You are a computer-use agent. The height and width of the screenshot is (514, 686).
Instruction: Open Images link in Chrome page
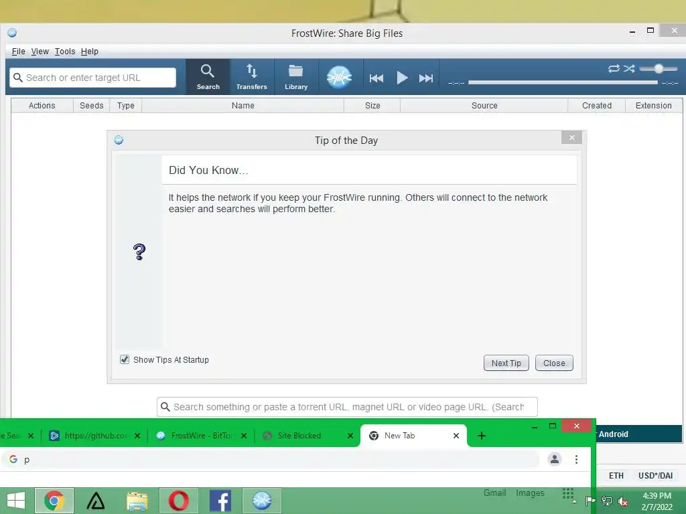tap(530, 493)
